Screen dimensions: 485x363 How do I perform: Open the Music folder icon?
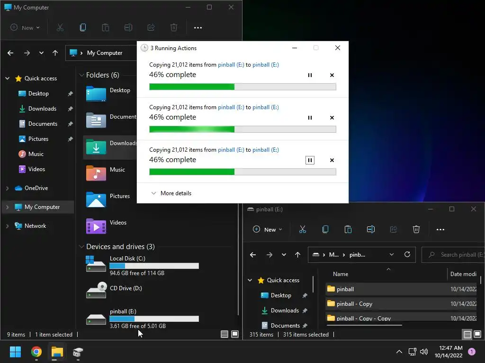[x=96, y=173]
